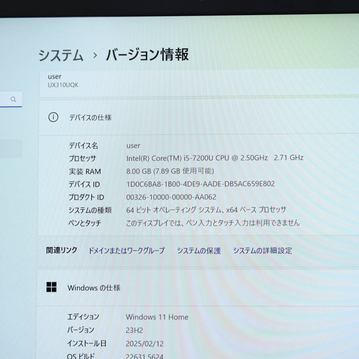Select the version value 23H2
This screenshot has height=359, width=359.
134,331
